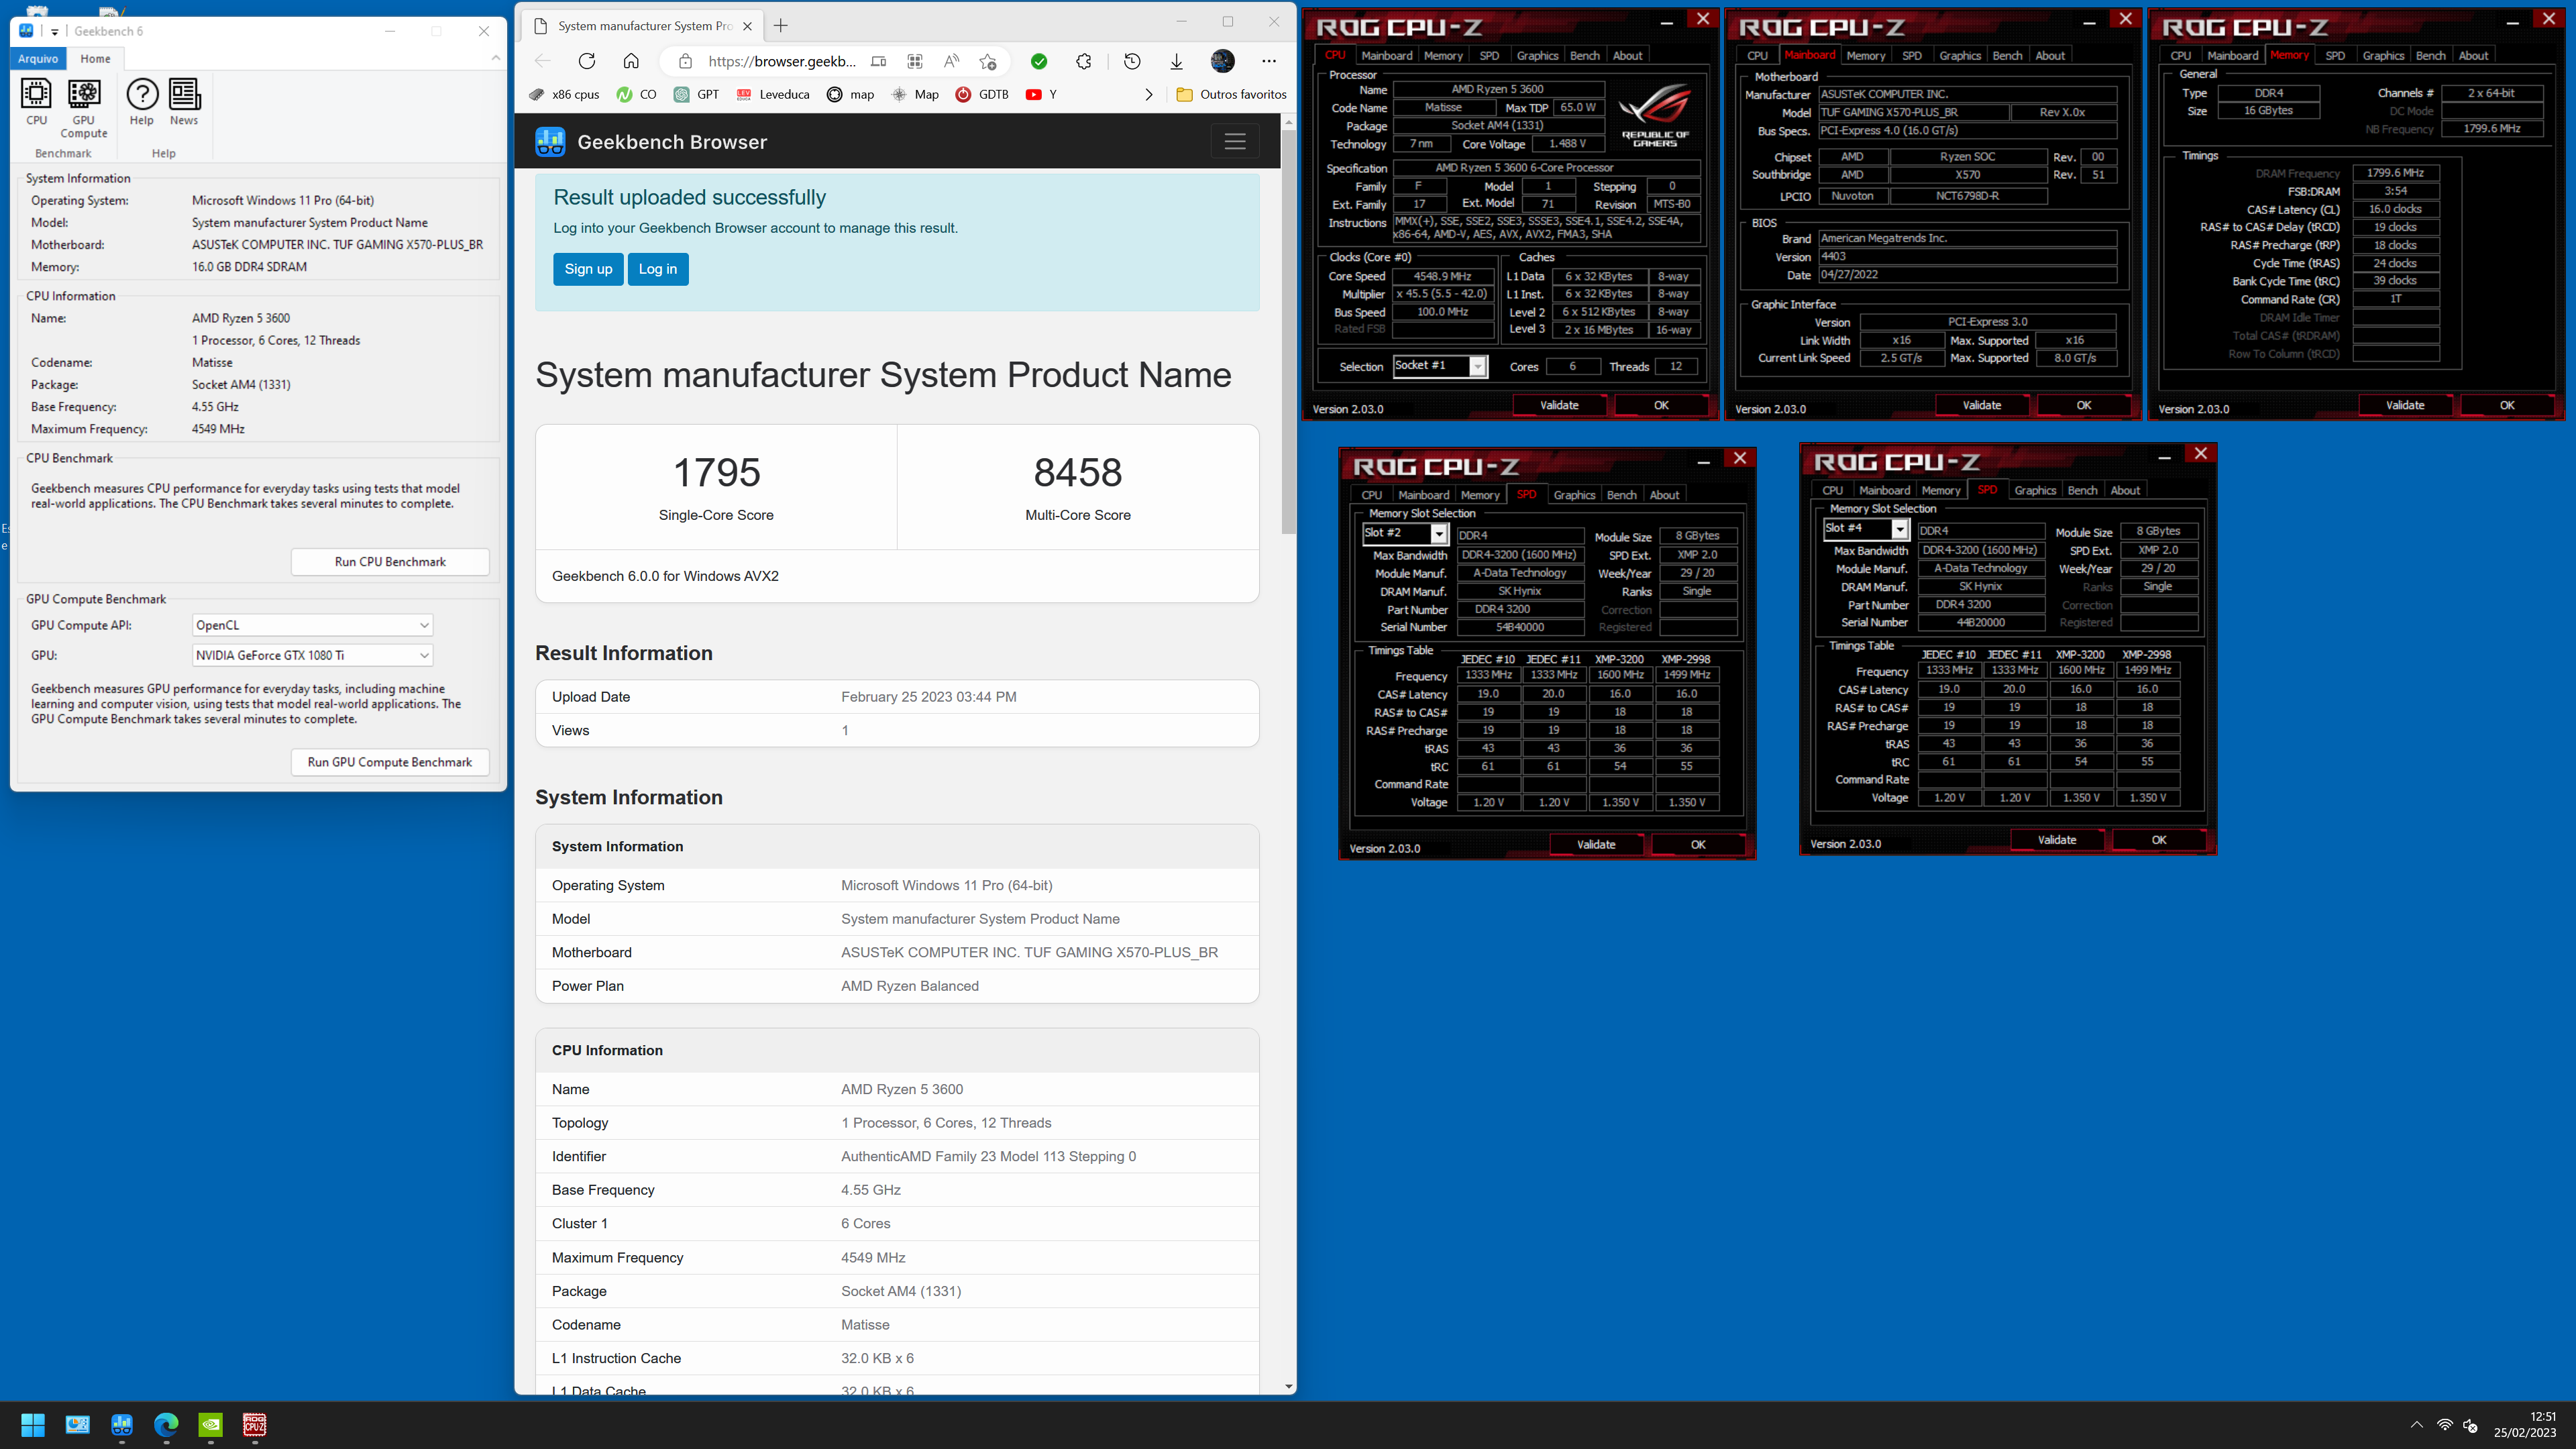Close the System manufacturer browser tab
Image resolution: width=2576 pixels, height=1449 pixels.
pos(747,26)
